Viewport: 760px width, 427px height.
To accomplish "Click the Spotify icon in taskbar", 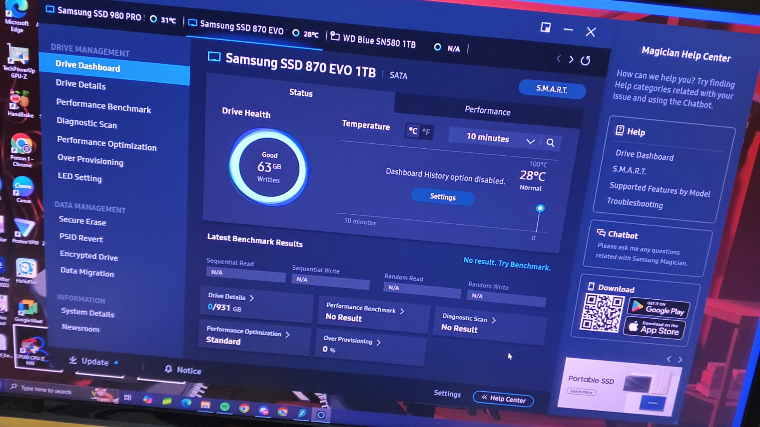I will click(x=225, y=407).
